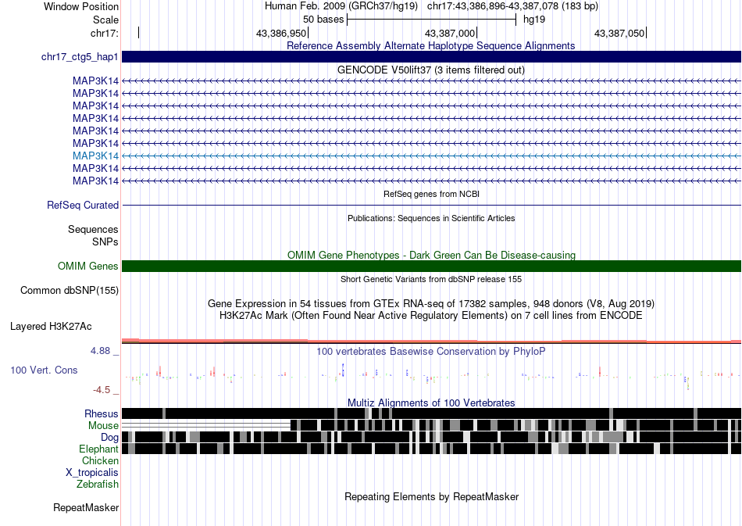Click the 50 bases scale bar line
This screenshot has height=526, width=742.
click(x=432, y=20)
